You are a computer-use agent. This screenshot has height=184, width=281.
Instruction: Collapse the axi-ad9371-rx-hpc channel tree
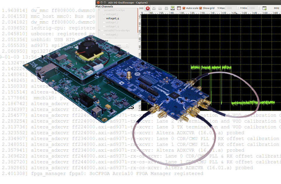coord(99,10)
